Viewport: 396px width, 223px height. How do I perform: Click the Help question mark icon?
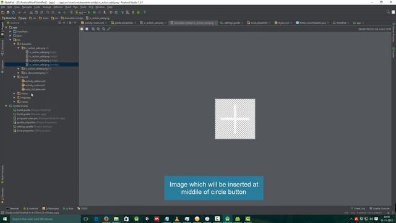pos(144,12)
